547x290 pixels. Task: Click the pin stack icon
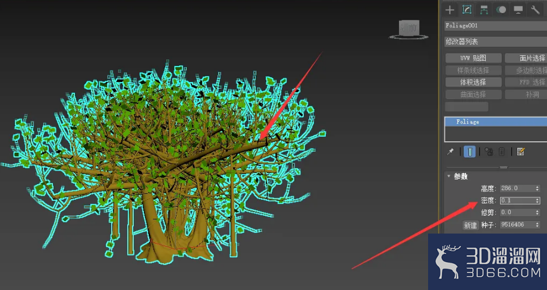(x=450, y=152)
